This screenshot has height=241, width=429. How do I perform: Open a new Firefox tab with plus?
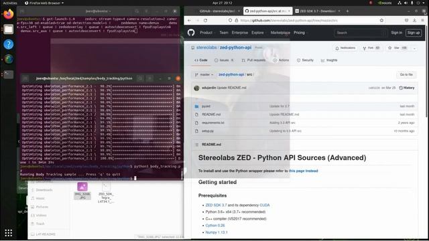tap(347, 11)
